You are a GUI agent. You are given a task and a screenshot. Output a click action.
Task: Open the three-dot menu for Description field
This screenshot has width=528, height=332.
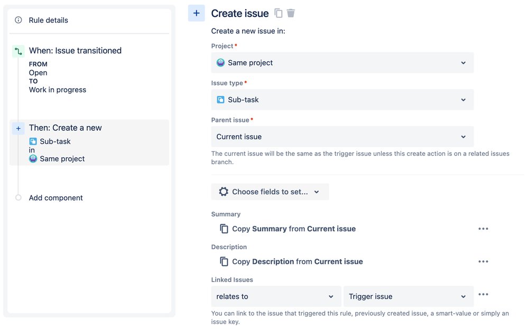[483, 262]
